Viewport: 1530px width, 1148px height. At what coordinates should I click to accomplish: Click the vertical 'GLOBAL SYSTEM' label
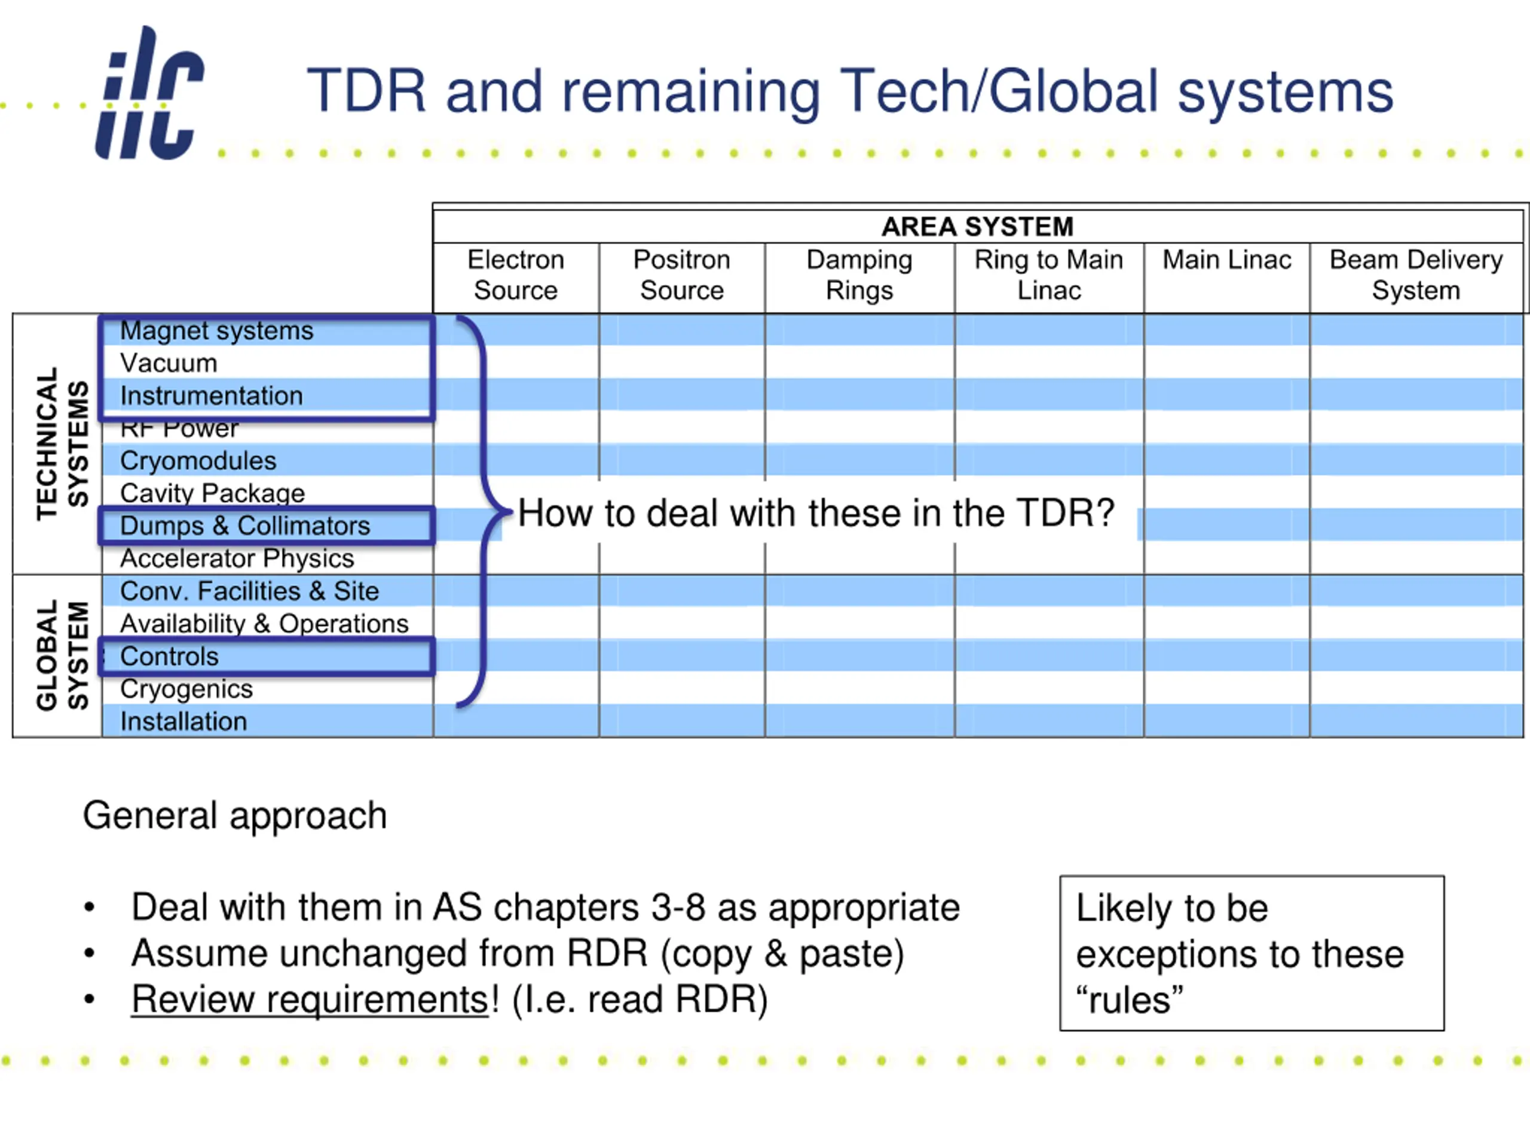coord(62,655)
